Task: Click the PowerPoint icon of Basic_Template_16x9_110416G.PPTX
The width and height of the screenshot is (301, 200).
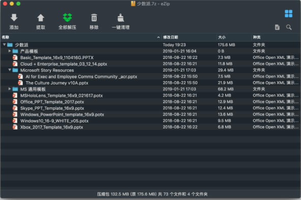Action: click(15, 57)
